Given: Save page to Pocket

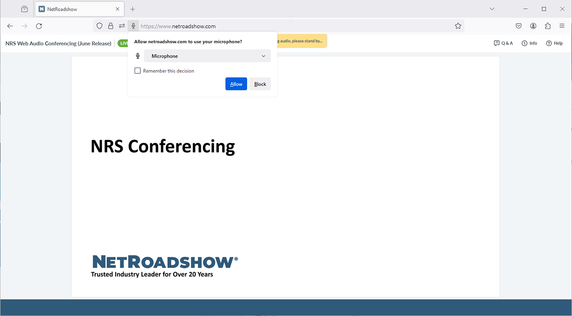Looking at the screenshot, I should click(x=518, y=26).
